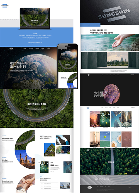Open the concrete pillars city skyline image

(110, 60)
